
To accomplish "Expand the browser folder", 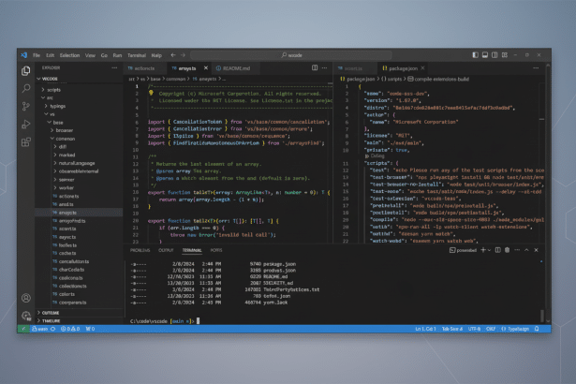I will coord(52,130).
